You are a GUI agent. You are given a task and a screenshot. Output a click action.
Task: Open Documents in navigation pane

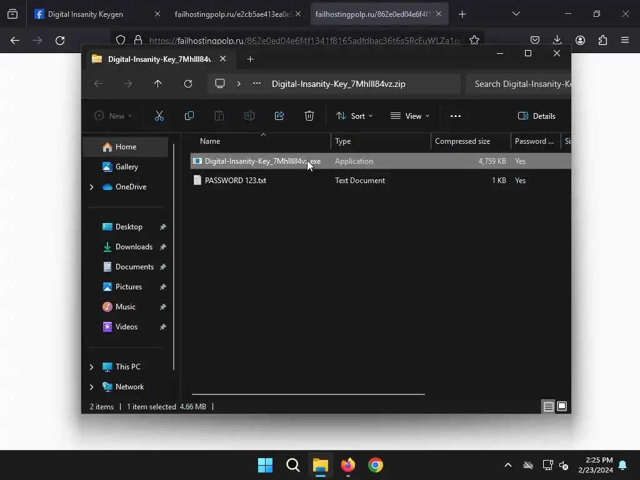126,267
